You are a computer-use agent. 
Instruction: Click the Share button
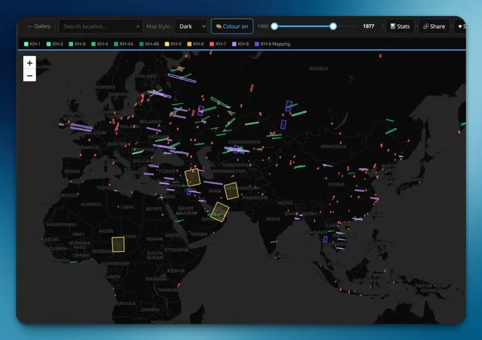click(x=434, y=26)
